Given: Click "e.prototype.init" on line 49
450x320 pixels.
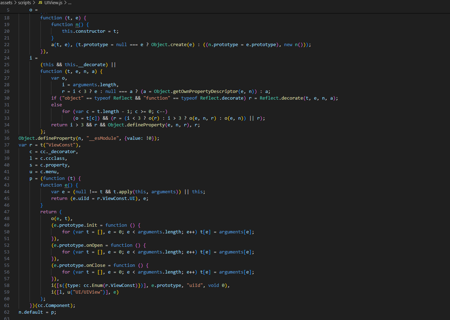Looking at the screenshot, I should tap(75, 225).
